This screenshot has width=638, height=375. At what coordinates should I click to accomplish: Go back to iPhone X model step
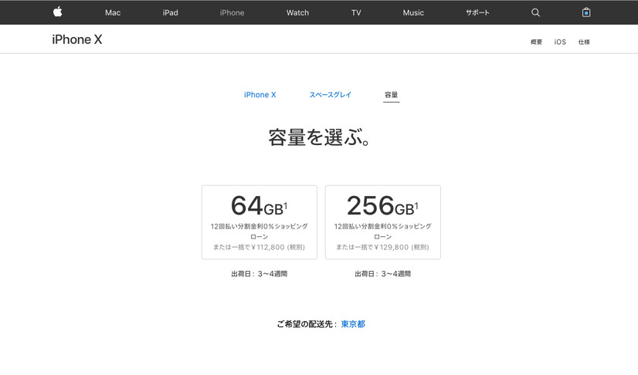(260, 95)
